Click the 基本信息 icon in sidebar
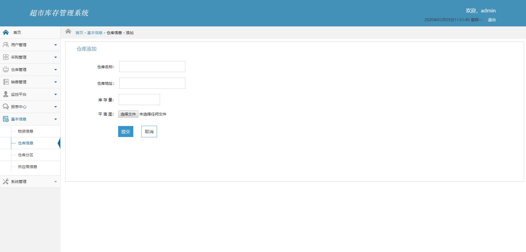 click(6, 119)
